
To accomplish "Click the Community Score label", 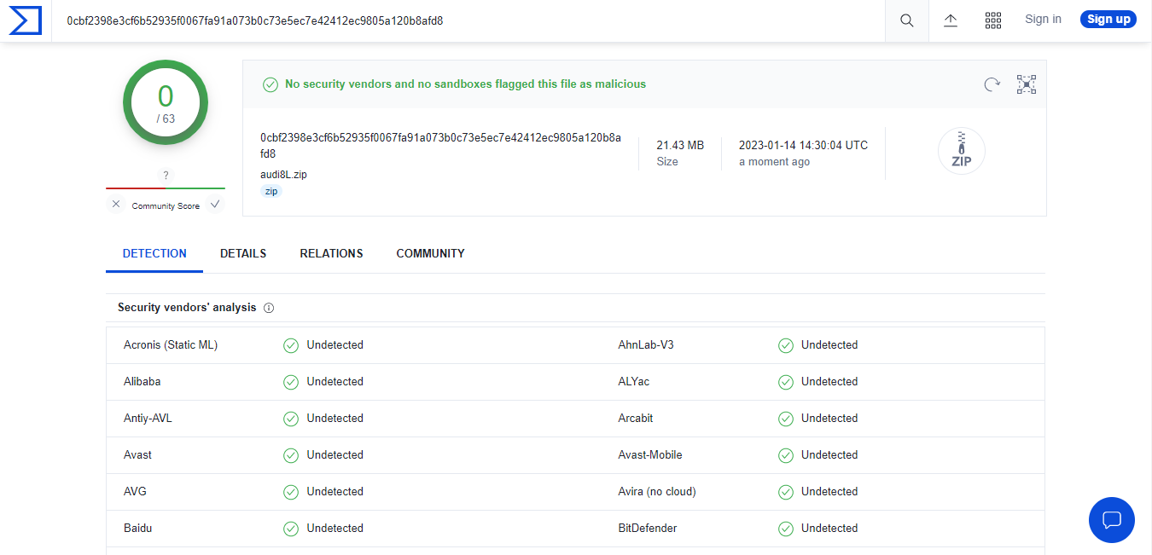I will coord(166,206).
